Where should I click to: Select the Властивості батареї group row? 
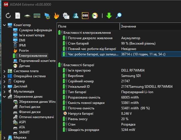tap(119, 65)
